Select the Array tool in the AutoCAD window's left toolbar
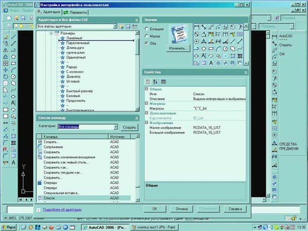This screenshot has width=308, height=231. (x=6, y=63)
